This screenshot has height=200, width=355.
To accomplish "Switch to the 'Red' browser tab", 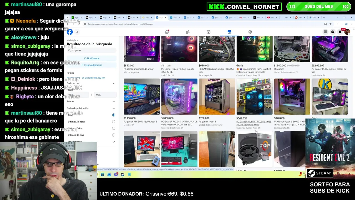I will pyautogui.click(x=300, y=17).
